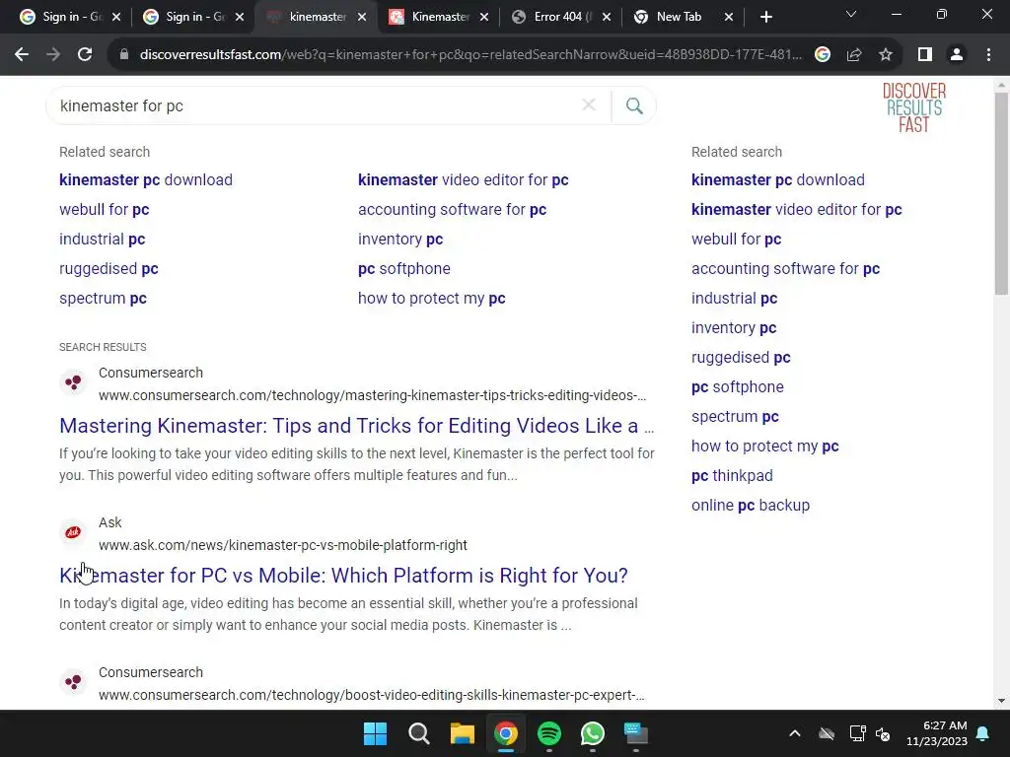
Task: Open the Chrome profile menu
Action: [957, 55]
